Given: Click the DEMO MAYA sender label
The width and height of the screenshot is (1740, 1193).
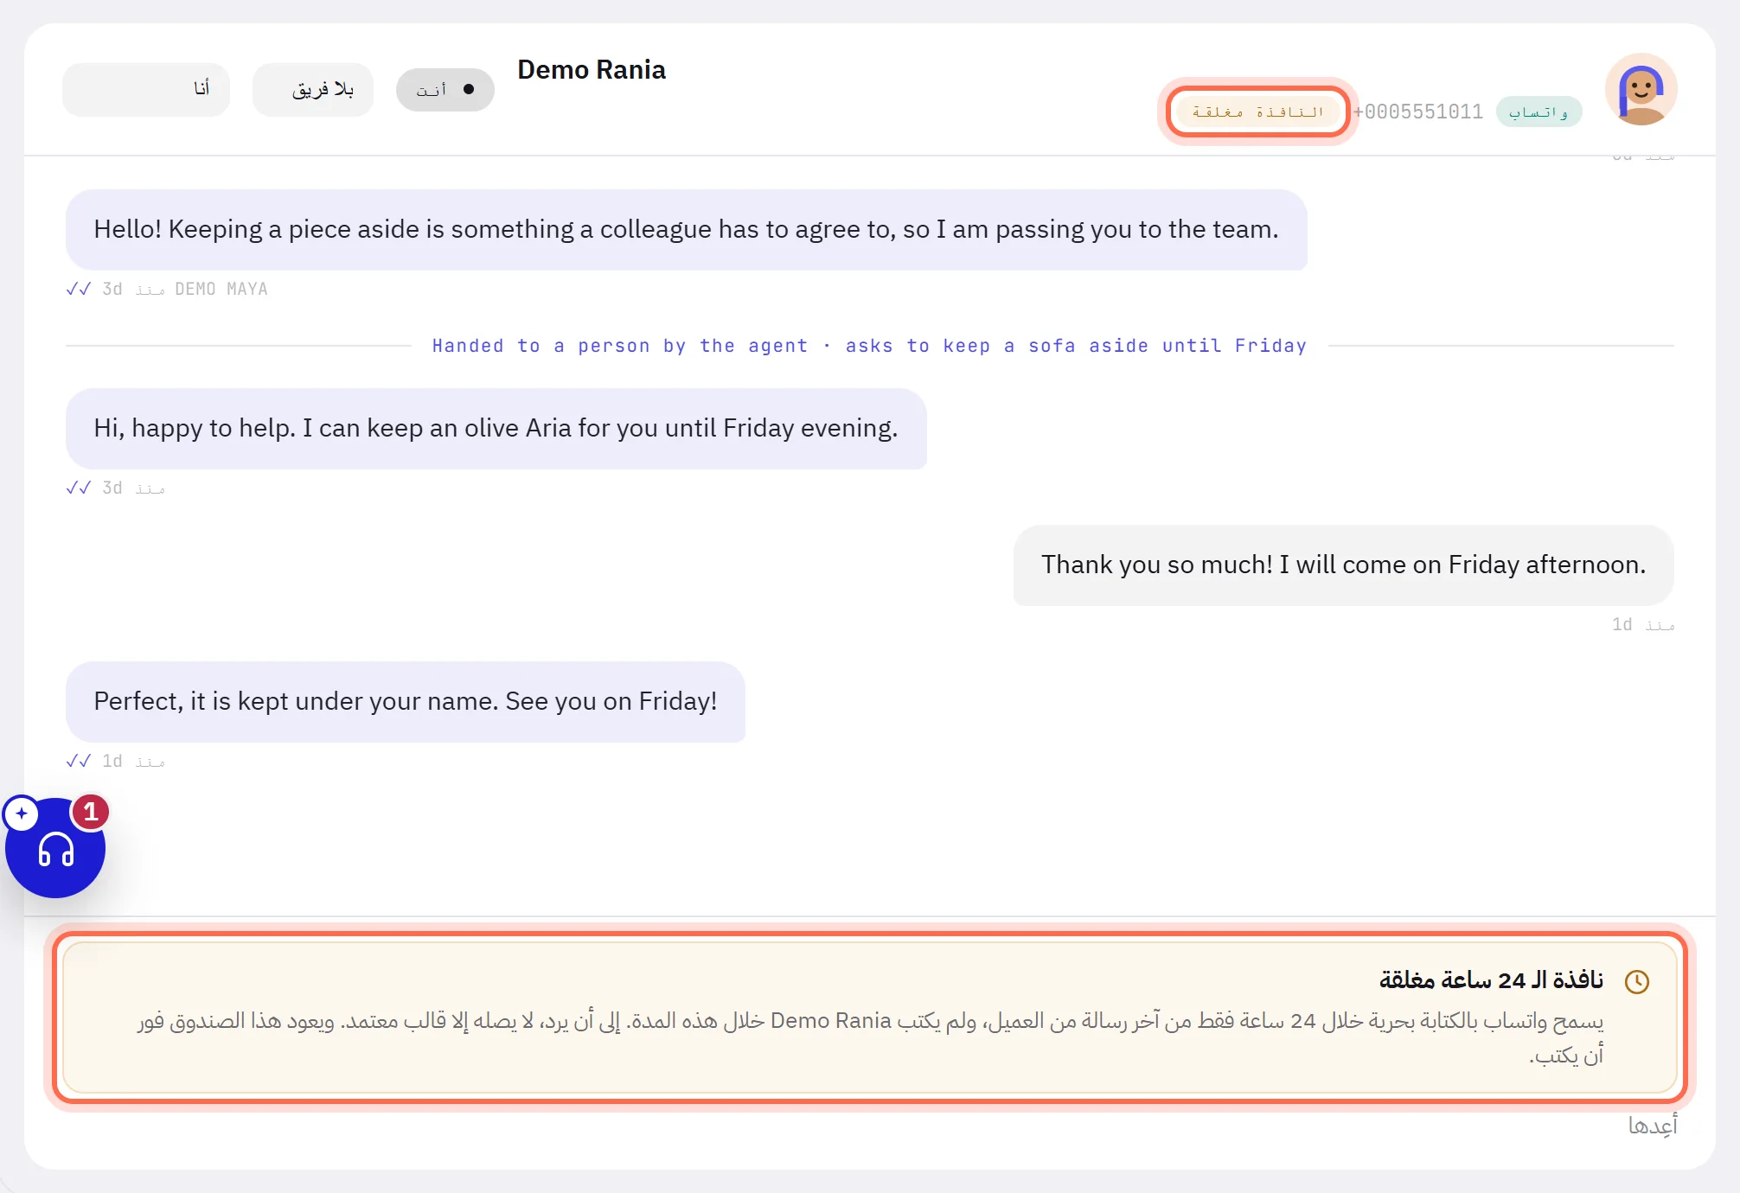Looking at the screenshot, I should [x=221, y=289].
